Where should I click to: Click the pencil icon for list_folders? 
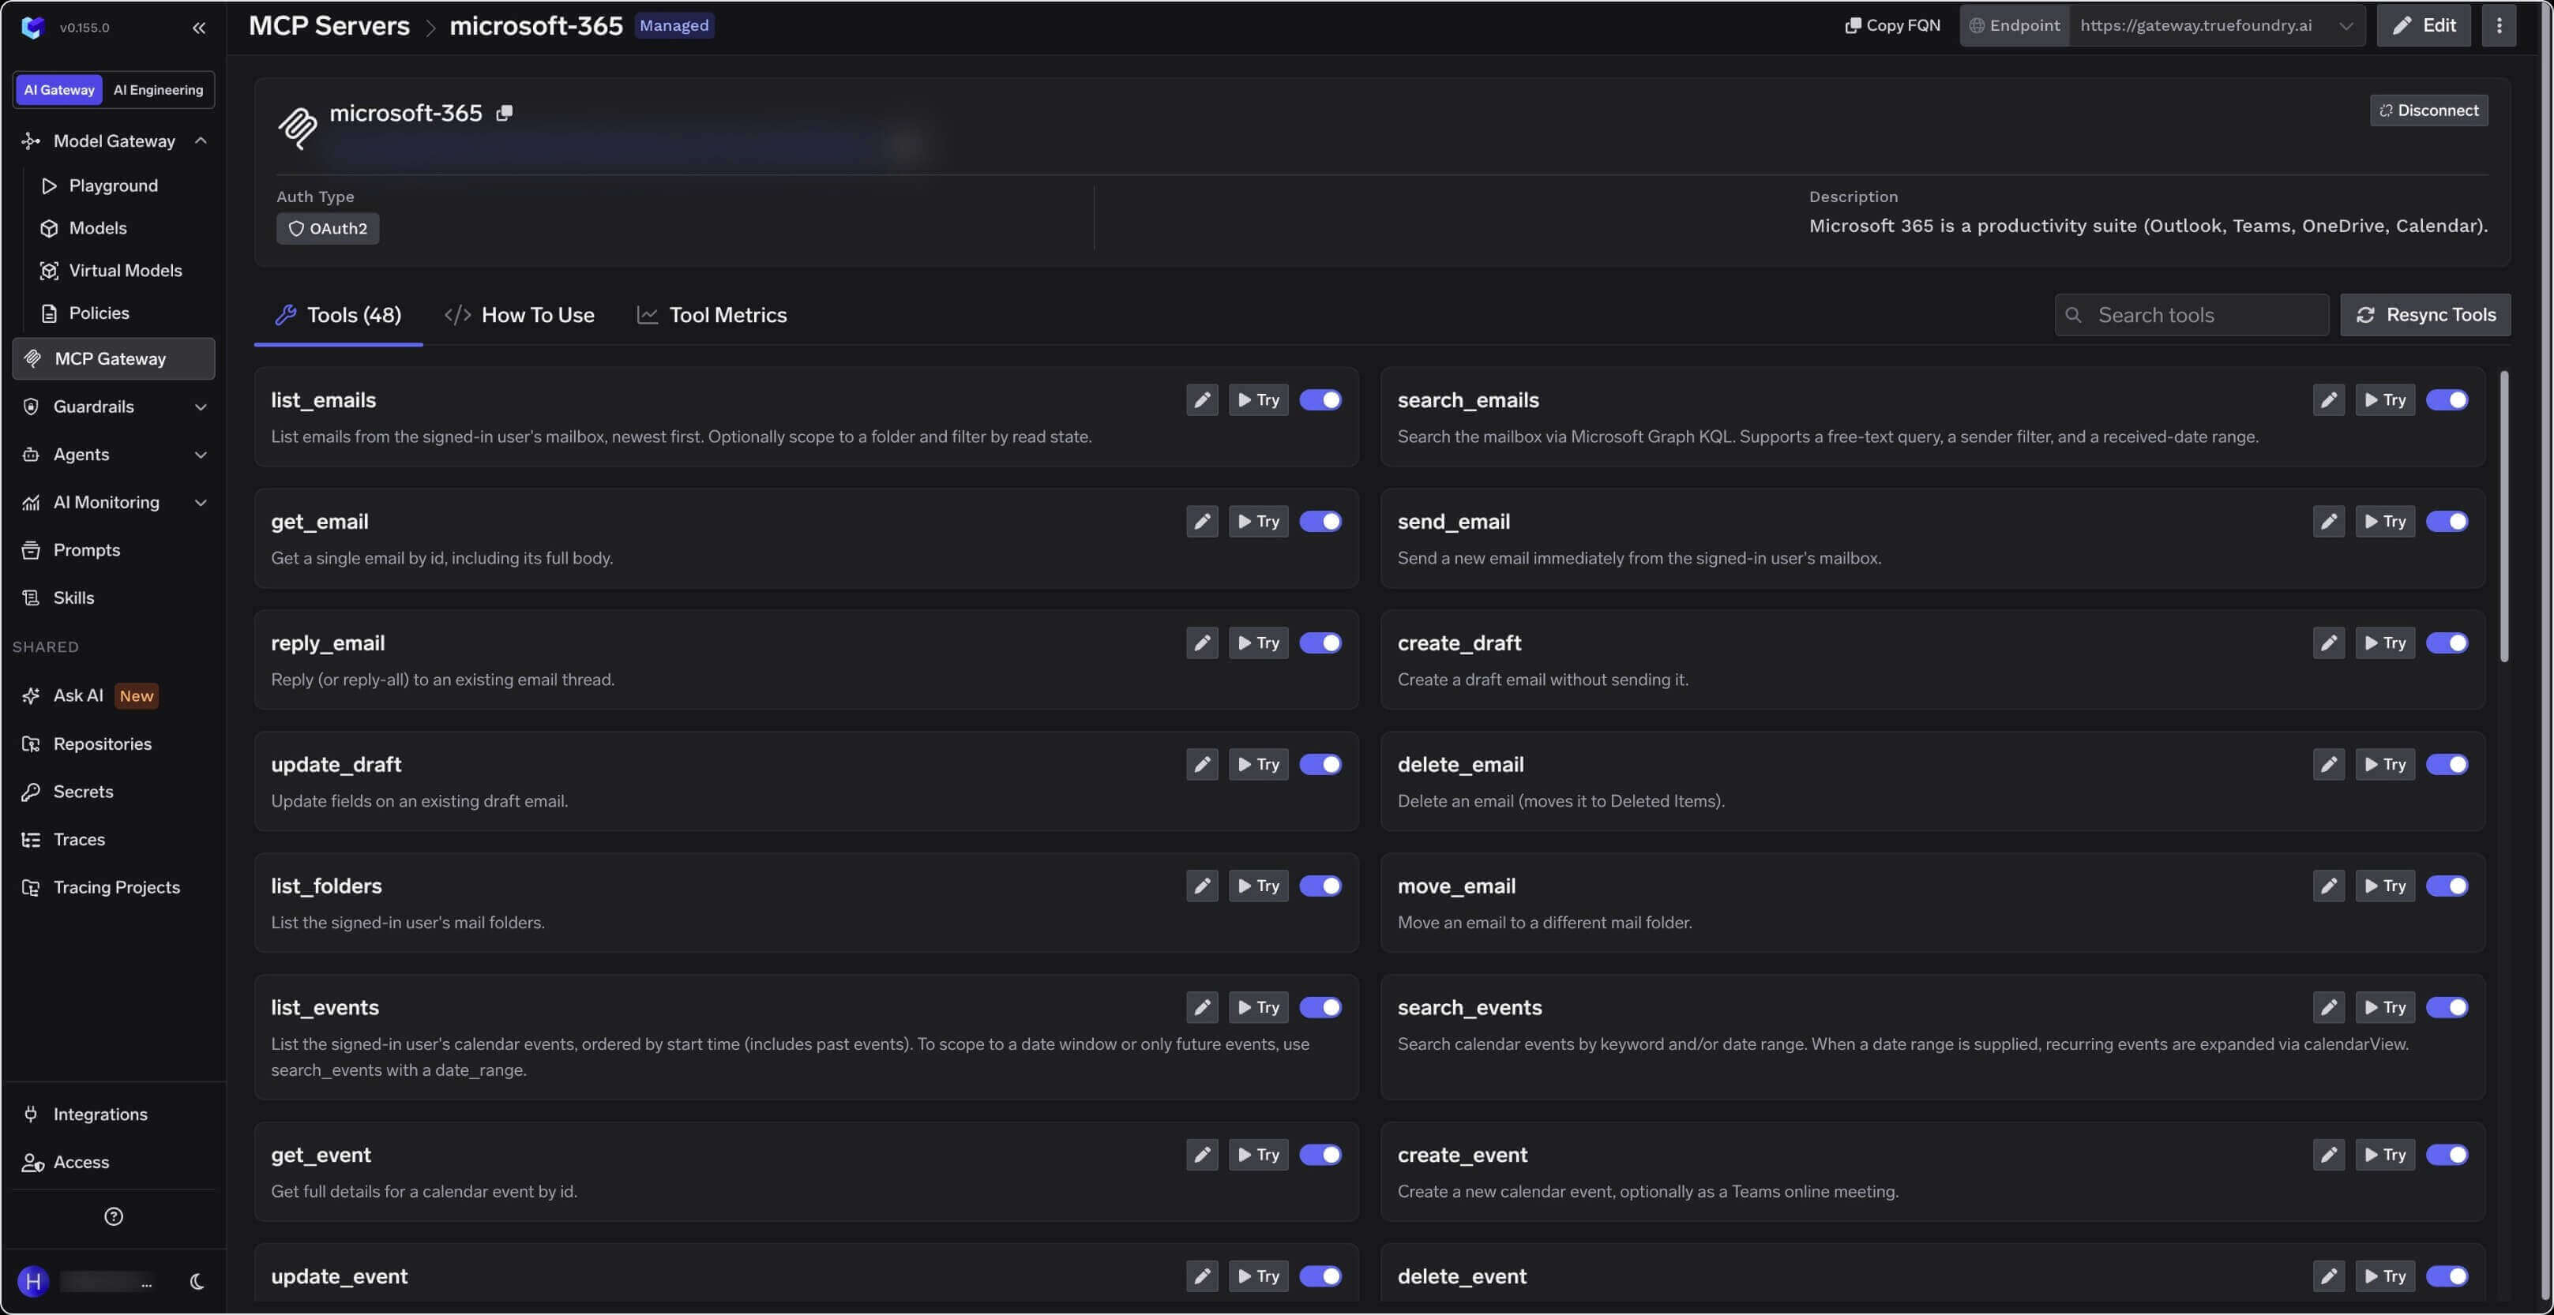coord(1202,886)
